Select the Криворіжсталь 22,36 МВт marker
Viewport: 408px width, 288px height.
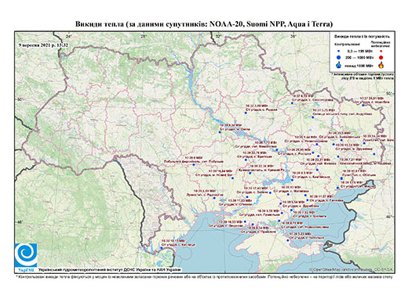click(x=250, y=173)
